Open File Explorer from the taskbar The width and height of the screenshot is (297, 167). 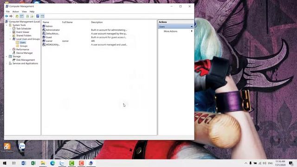tap(43, 163)
